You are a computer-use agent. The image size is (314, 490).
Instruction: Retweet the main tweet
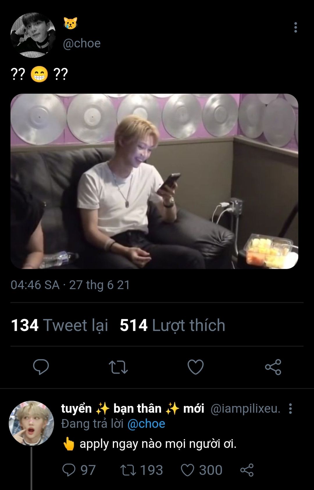coord(118,367)
